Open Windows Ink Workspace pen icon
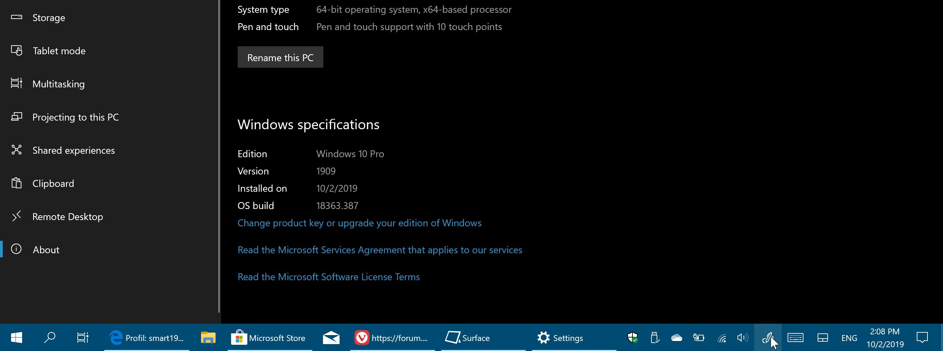This screenshot has height=351, width=943. click(767, 338)
